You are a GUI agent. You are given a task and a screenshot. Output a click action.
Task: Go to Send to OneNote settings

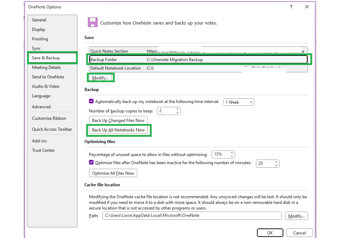(x=48, y=77)
